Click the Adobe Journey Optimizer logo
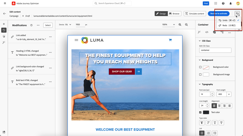The image size is (243, 136). click(14, 3)
